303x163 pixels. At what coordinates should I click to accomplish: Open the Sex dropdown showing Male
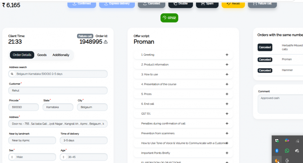(32, 157)
